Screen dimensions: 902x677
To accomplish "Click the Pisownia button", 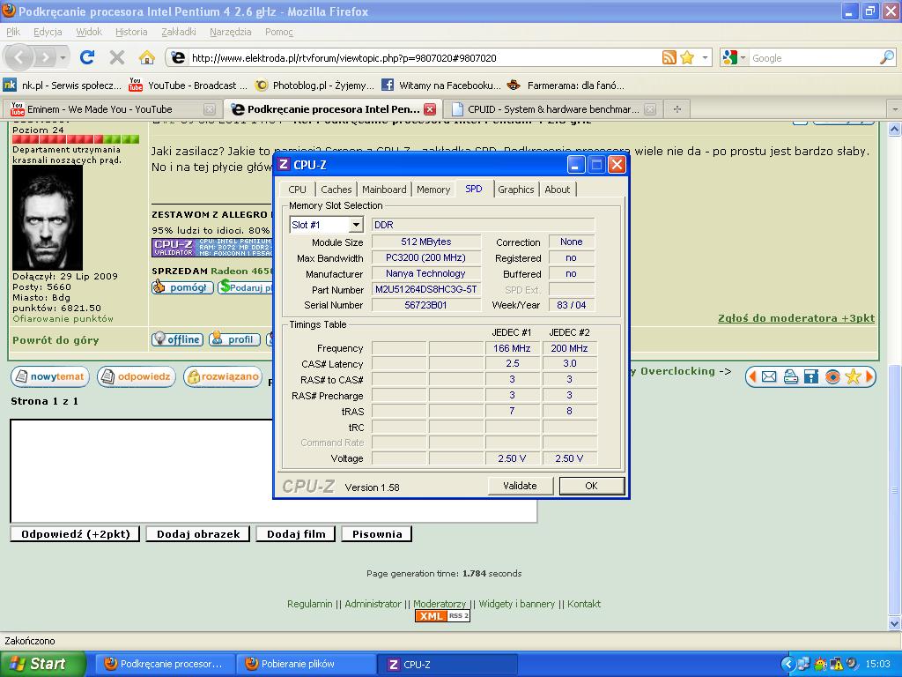I will (377, 533).
